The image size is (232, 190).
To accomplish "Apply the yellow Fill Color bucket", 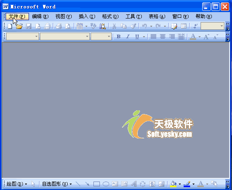I will point(173,184).
